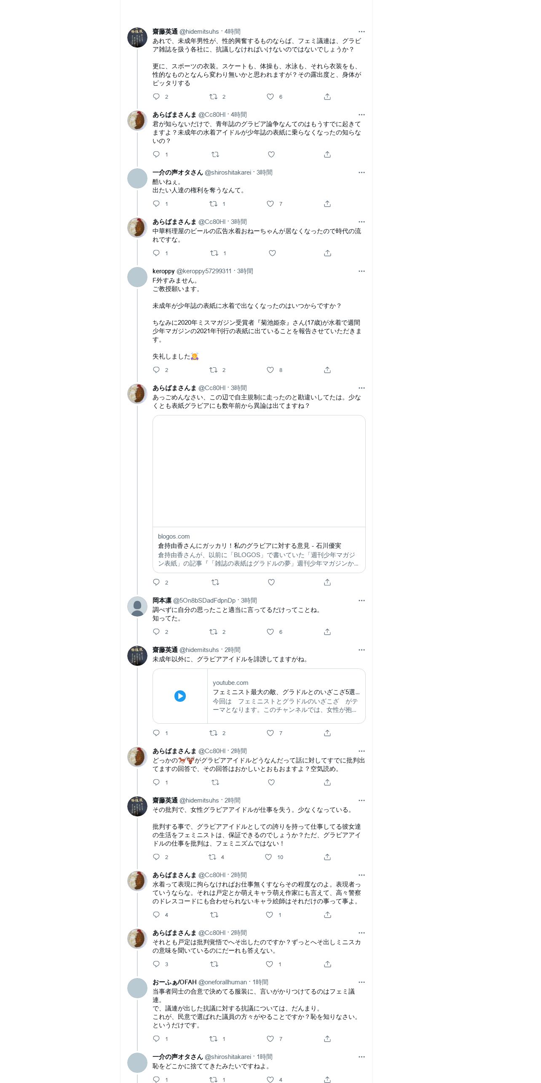Open @keroppy57299311 profile handle

(204, 271)
